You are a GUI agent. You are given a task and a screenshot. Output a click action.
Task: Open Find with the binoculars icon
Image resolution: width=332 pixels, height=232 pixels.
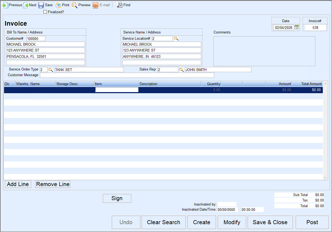(x=120, y=5)
